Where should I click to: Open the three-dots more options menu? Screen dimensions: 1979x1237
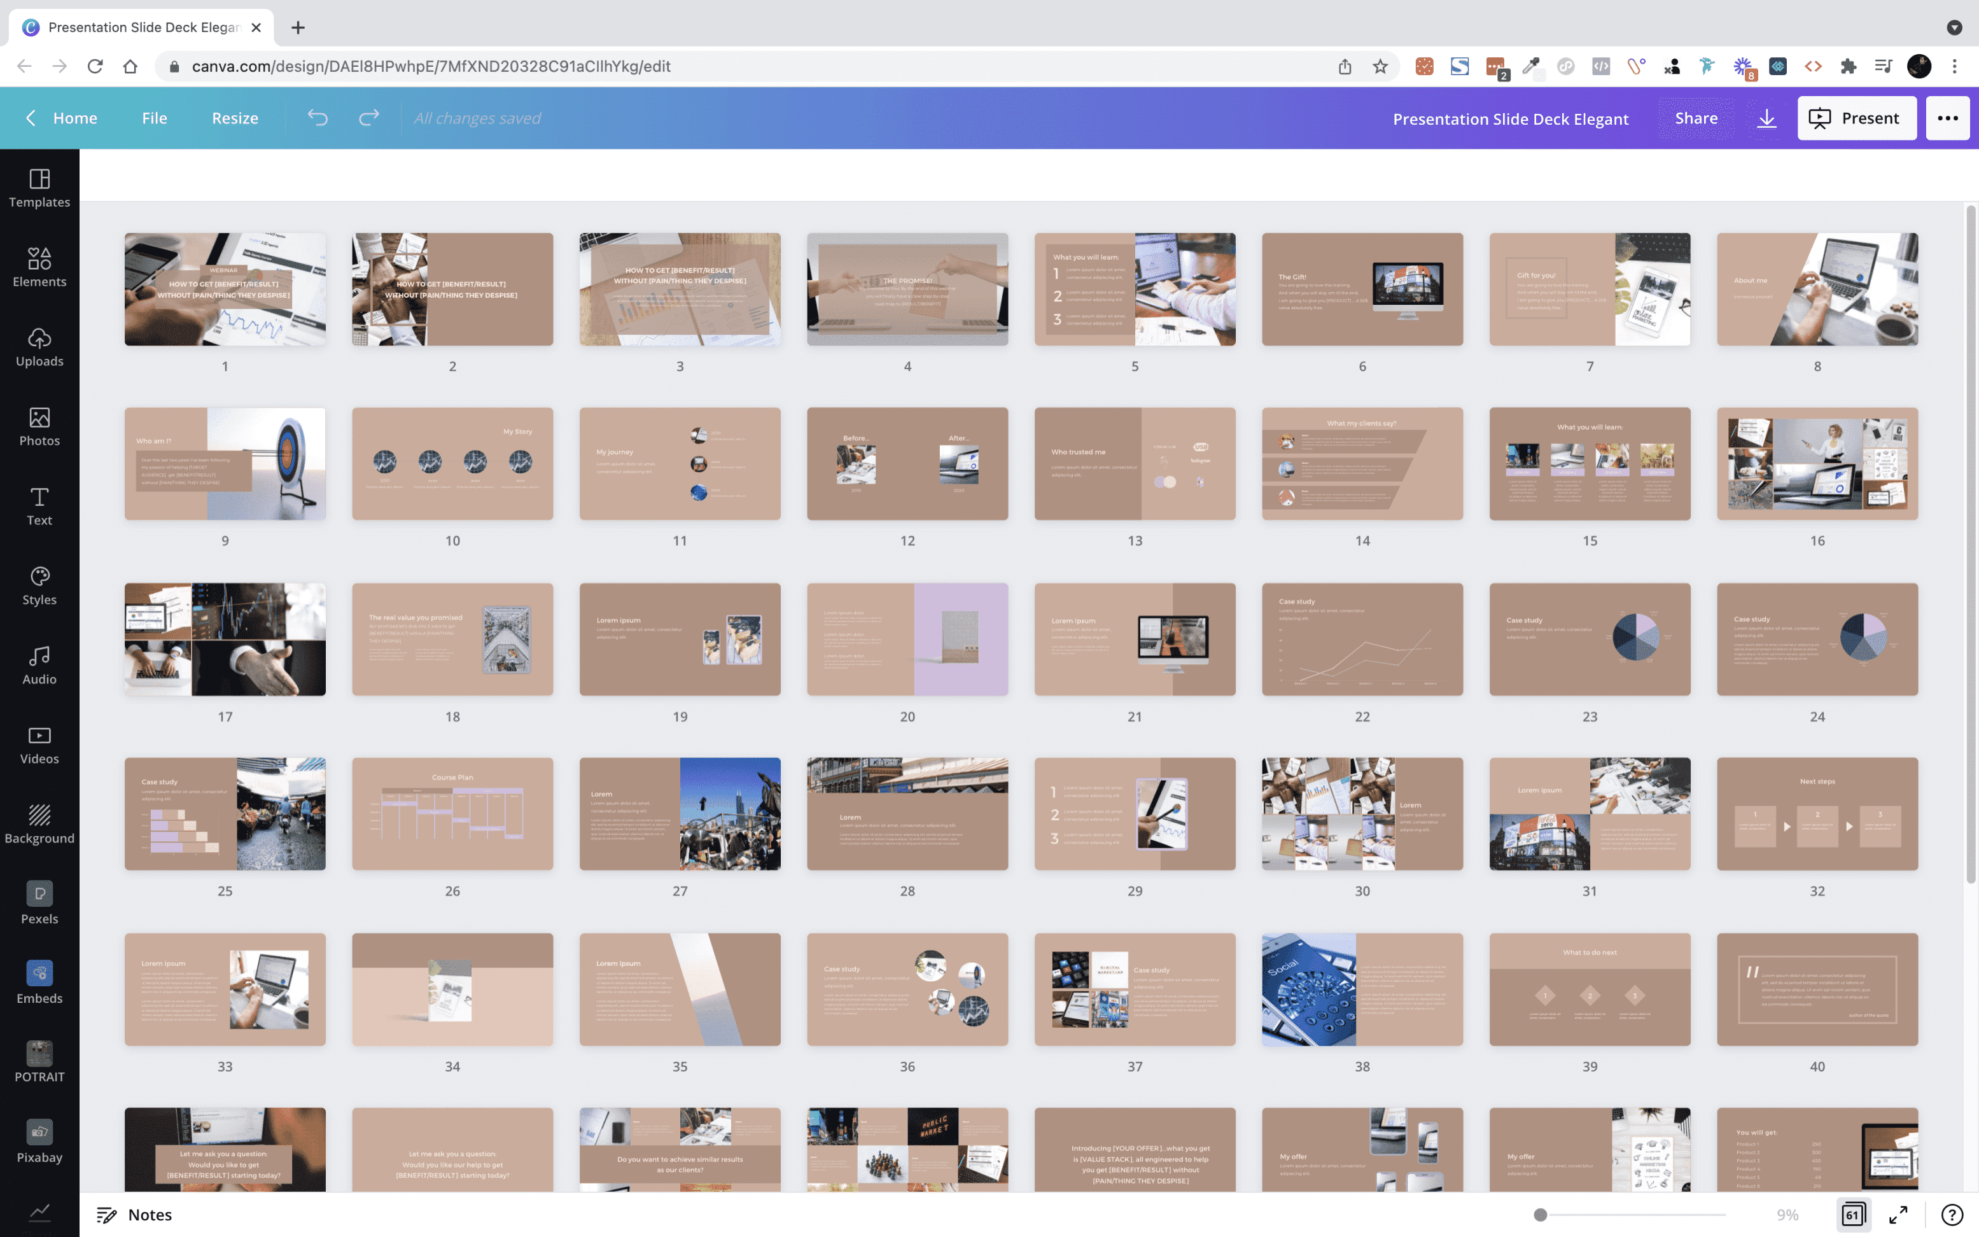point(1947,118)
